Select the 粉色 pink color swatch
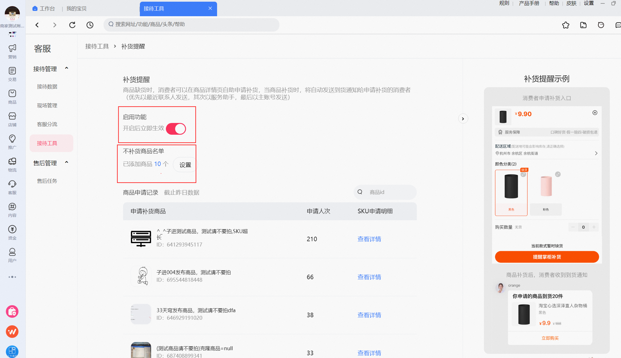The height and width of the screenshot is (358, 621). (x=546, y=193)
